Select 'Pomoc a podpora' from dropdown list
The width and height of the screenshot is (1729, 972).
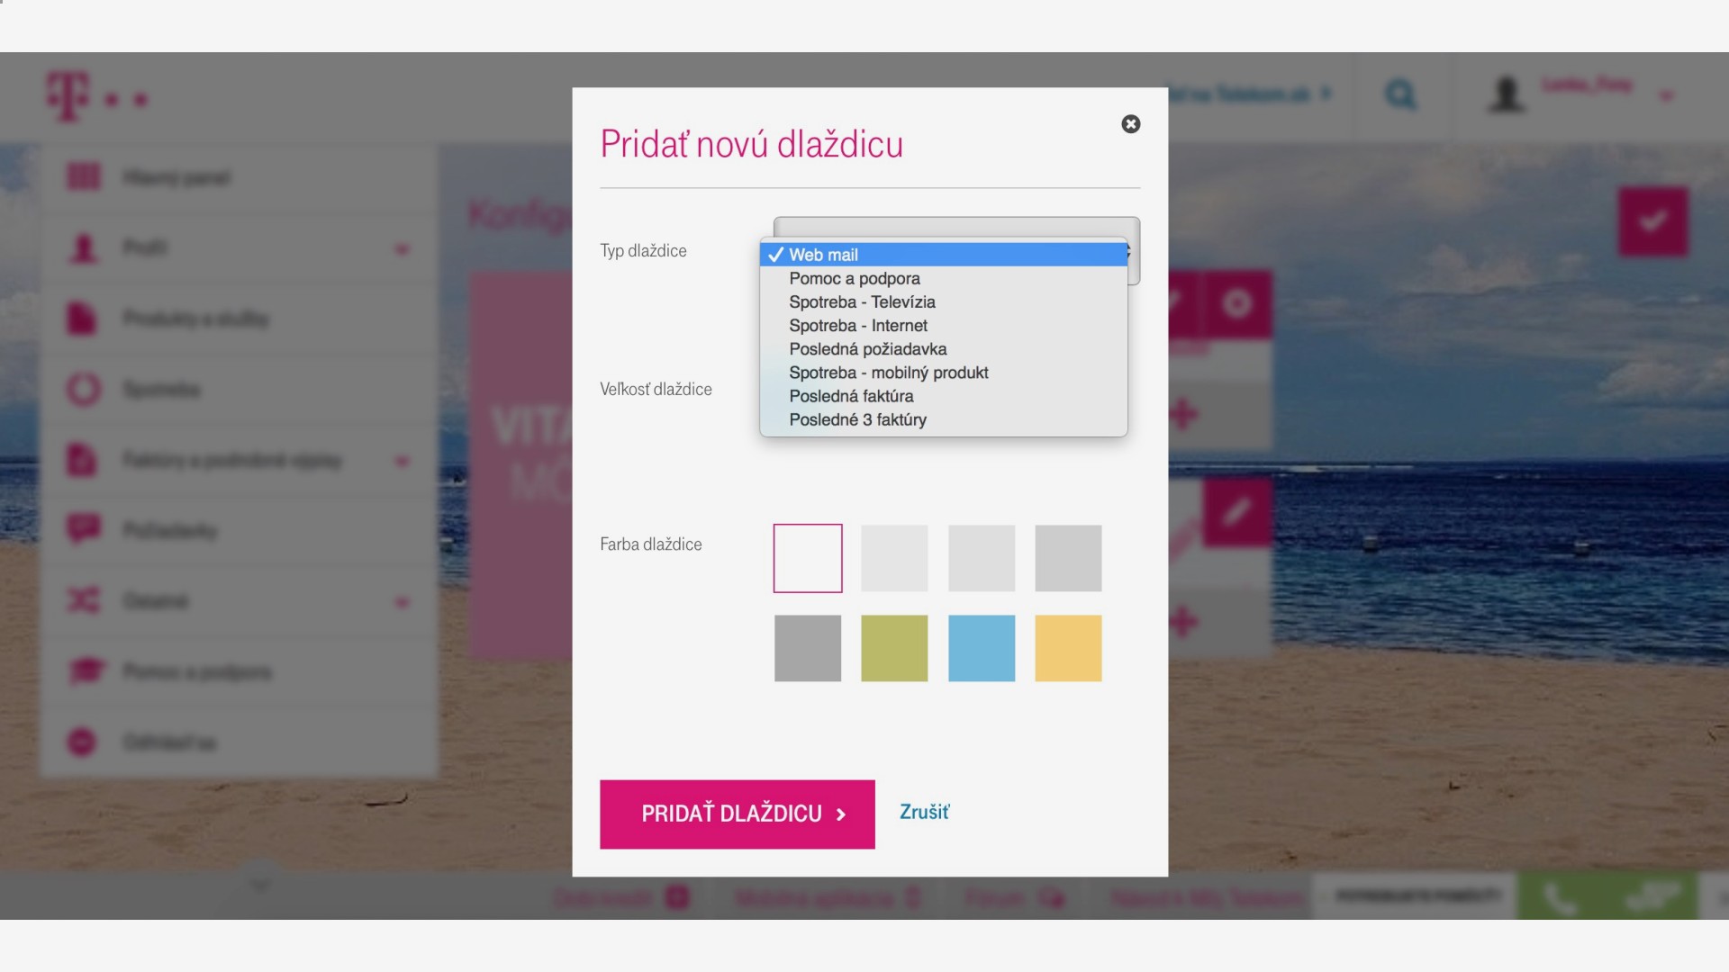coord(854,279)
